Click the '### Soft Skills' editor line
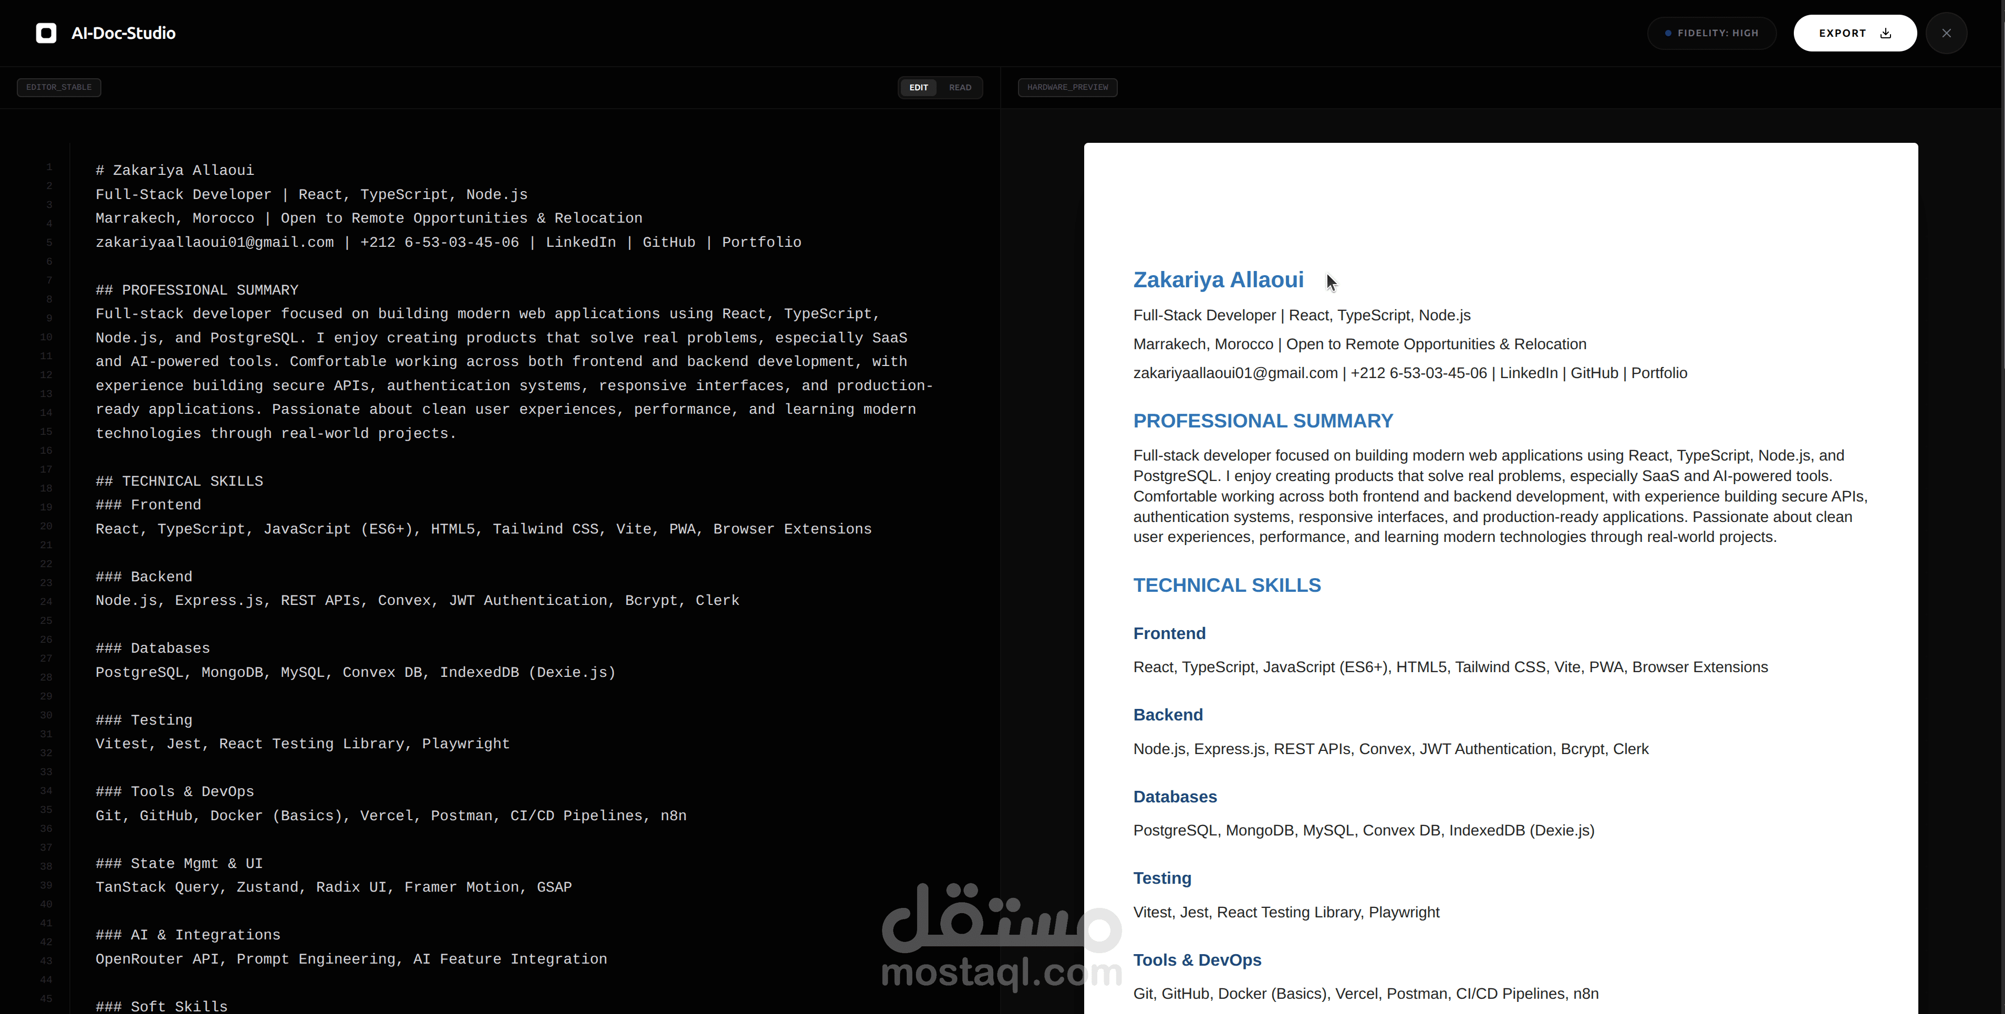2005x1014 pixels. pyautogui.click(x=161, y=1006)
